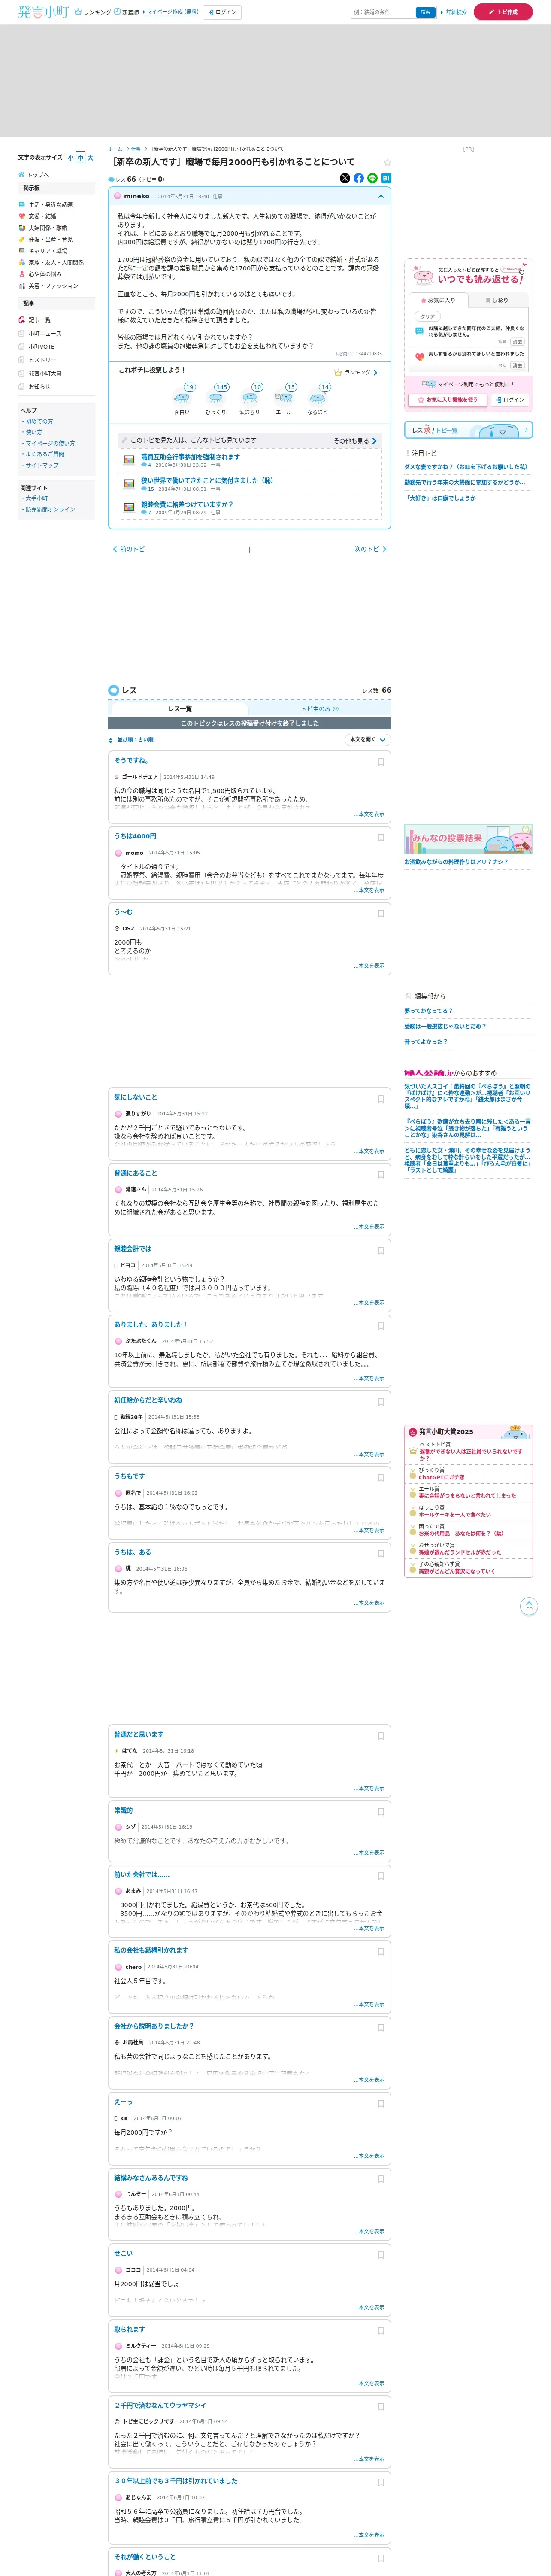Click crown ランキング icon in header
Image resolution: width=551 pixels, height=2576 pixels.
[x=79, y=12]
